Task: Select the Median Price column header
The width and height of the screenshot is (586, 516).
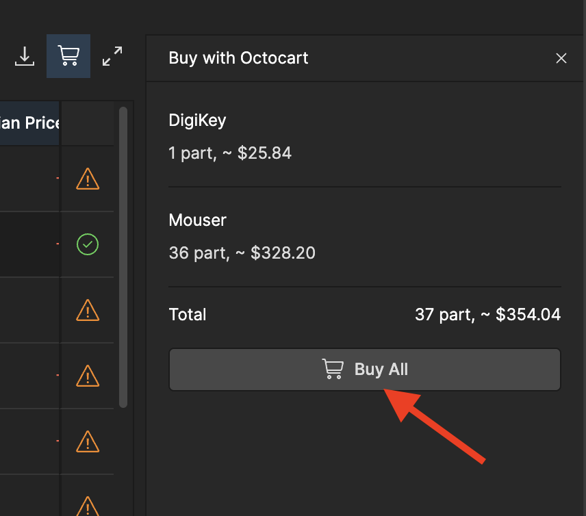Action: (x=29, y=122)
